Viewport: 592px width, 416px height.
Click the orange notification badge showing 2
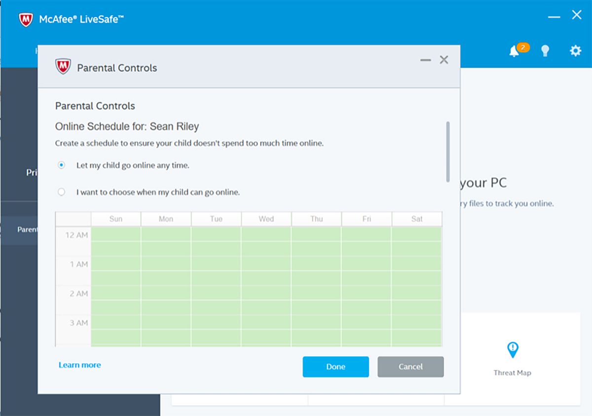click(x=522, y=47)
